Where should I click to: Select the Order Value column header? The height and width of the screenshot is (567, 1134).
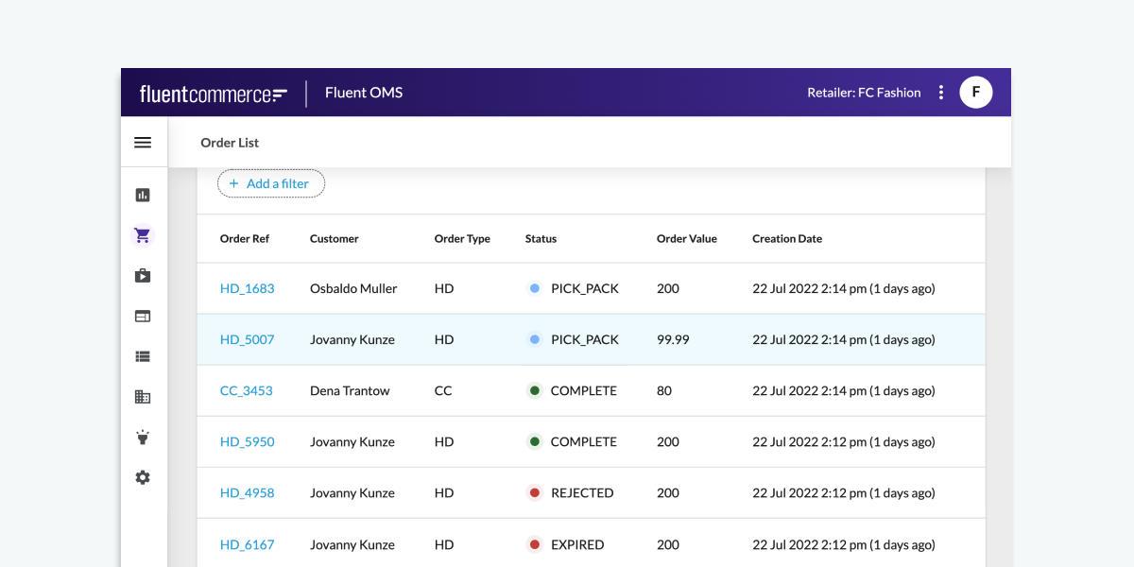coord(687,238)
